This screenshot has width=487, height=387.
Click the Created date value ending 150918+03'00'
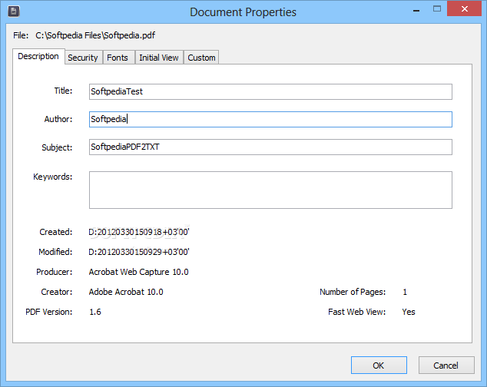coord(139,232)
